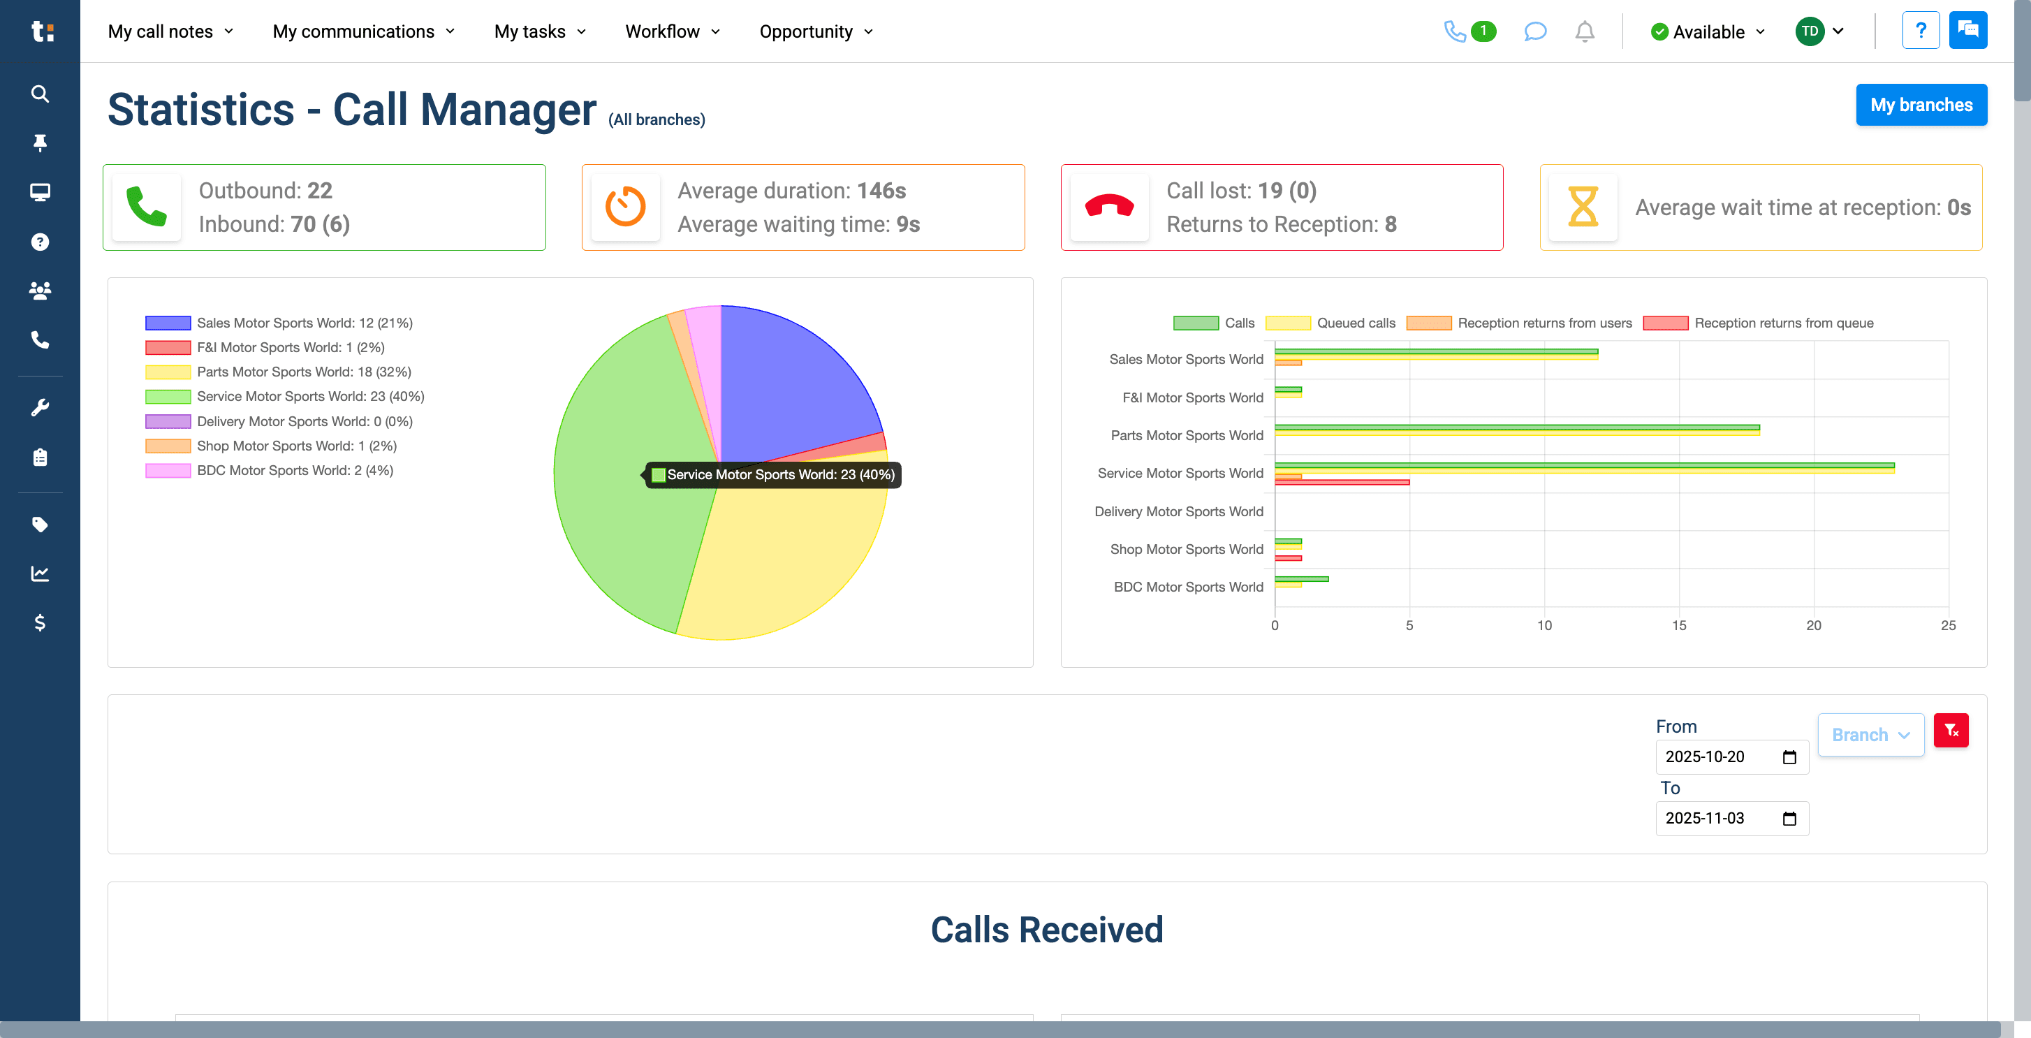Toggle Parts Motor Sports World pie legend

[x=278, y=372]
